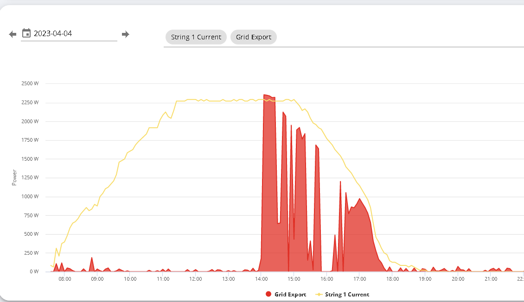524x302 pixels.
Task: Click the 1000 W axis label
Action: 30,196
